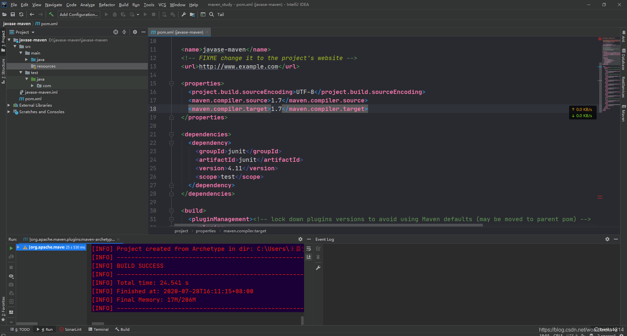Open the TODO tool window tab
Screen dimensions: 627x336
(20, 329)
